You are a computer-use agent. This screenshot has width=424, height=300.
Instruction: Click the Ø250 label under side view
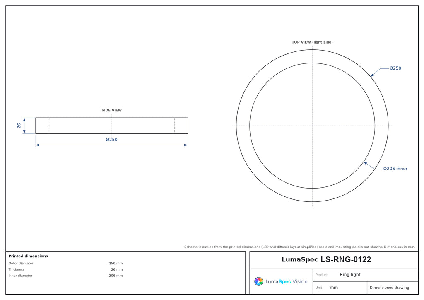pos(112,140)
